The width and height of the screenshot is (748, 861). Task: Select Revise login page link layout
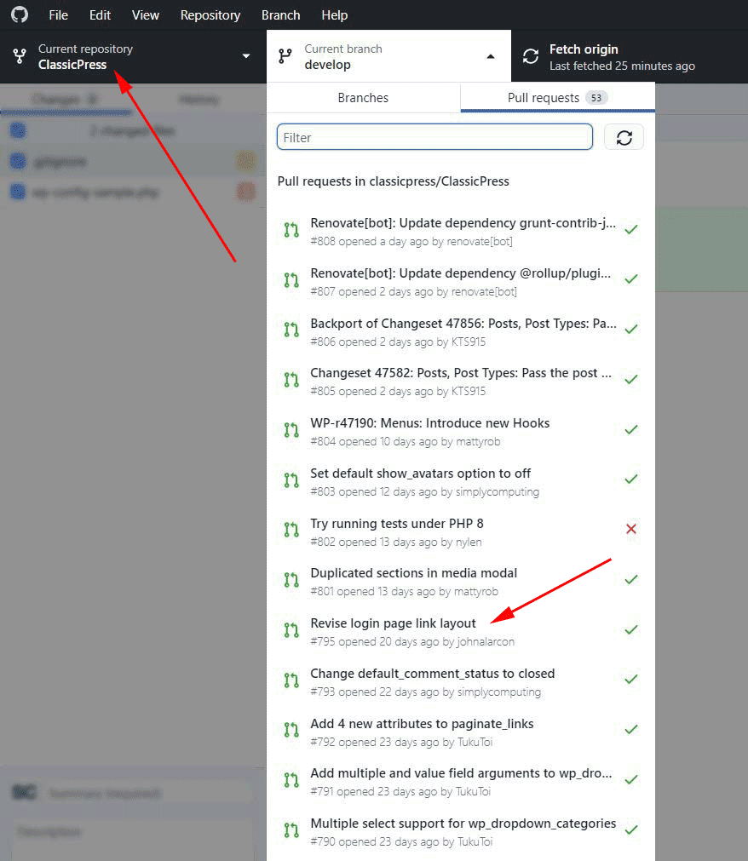461,631
